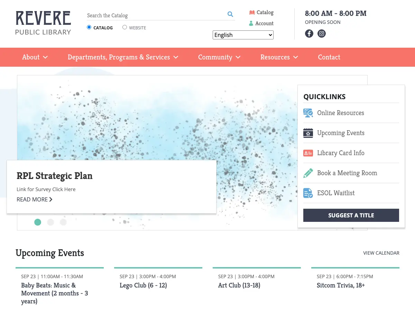
Task: Click the Search the Catalog input field
Action: point(156,15)
